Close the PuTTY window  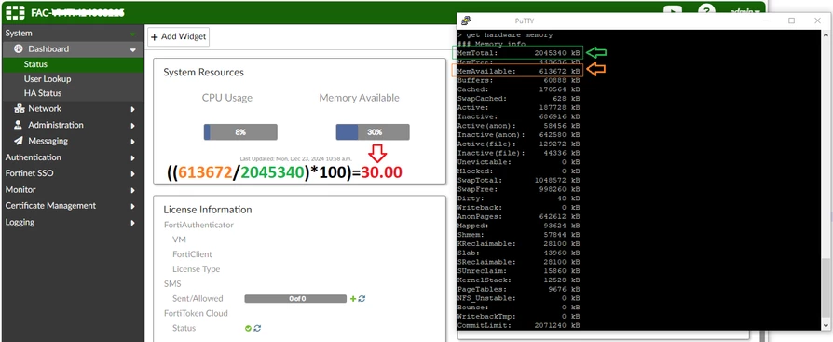pos(817,21)
